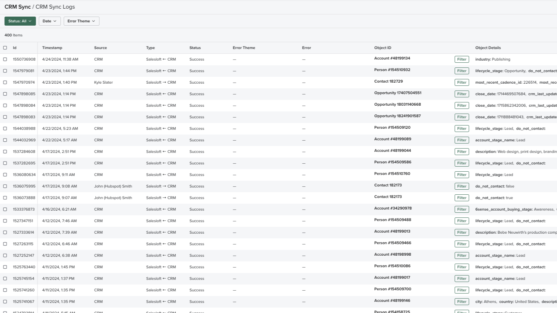Click Filter next to Person #154510932

coord(461,71)
